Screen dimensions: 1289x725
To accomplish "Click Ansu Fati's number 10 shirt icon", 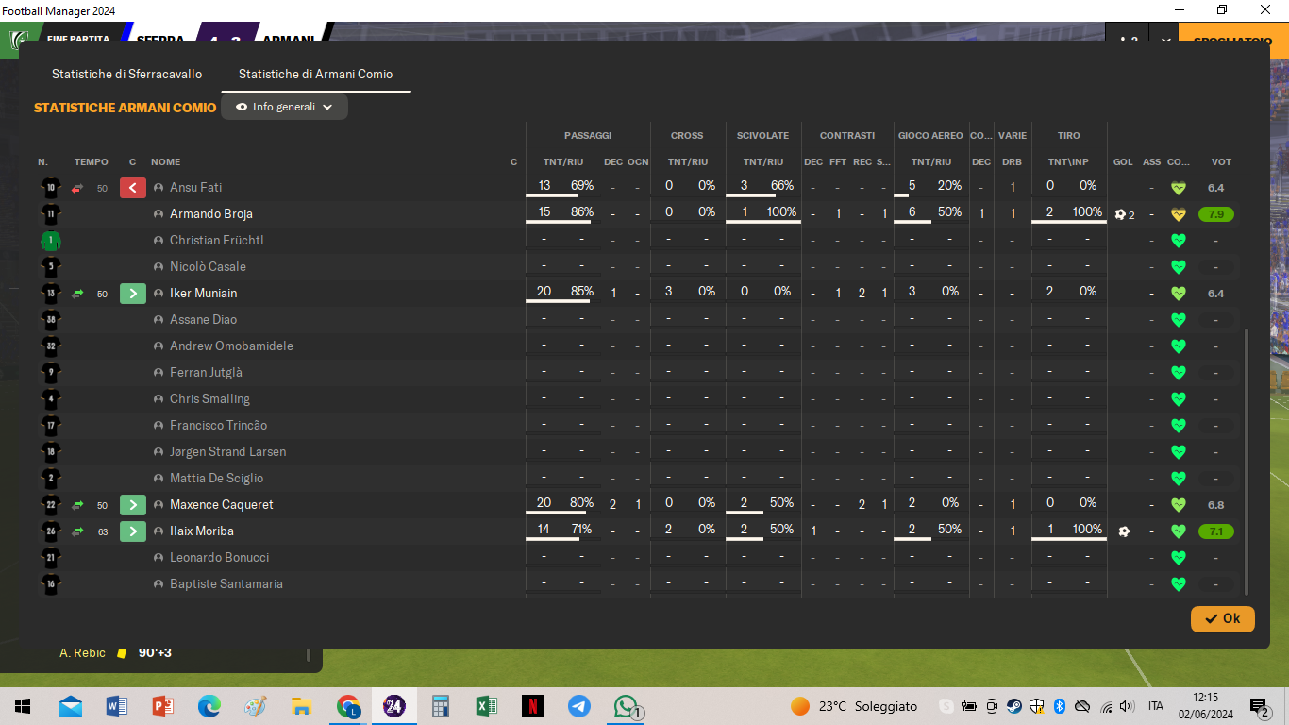I will click(50, 188).
